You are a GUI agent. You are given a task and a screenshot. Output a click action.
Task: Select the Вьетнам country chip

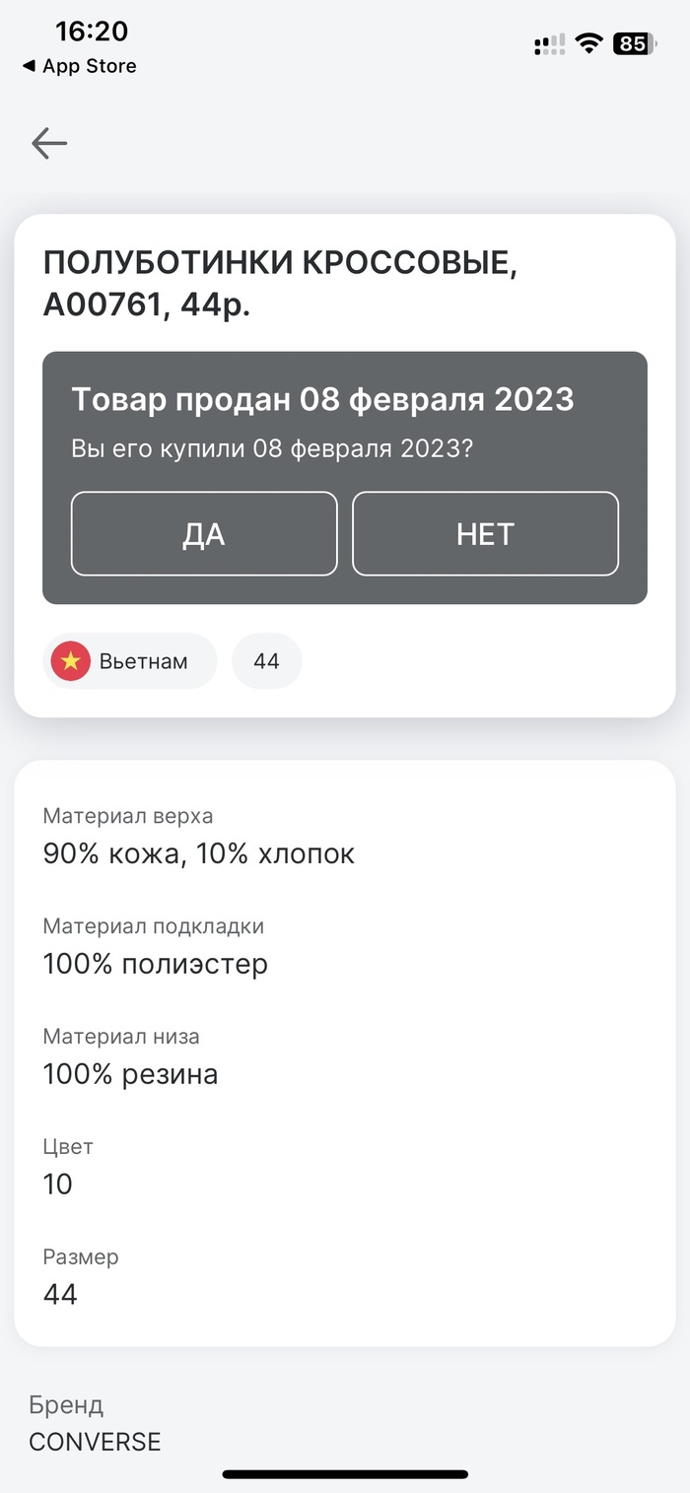(130, 661)
